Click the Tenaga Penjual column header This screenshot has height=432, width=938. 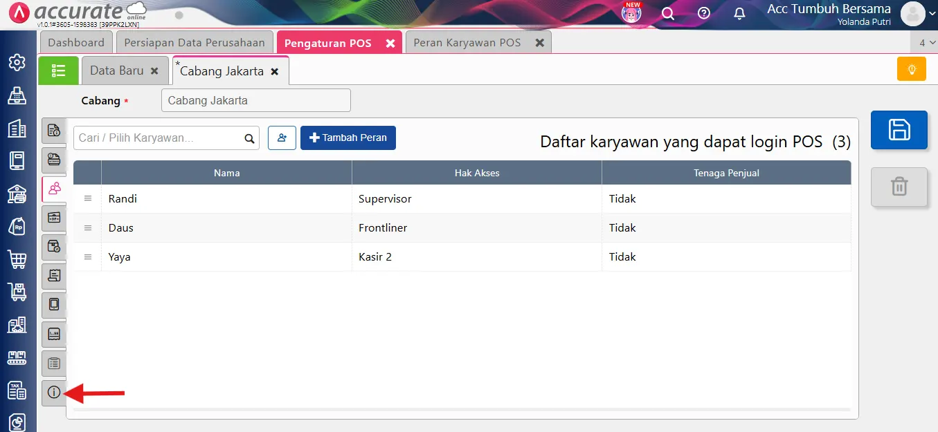click(x=726, y=173)
